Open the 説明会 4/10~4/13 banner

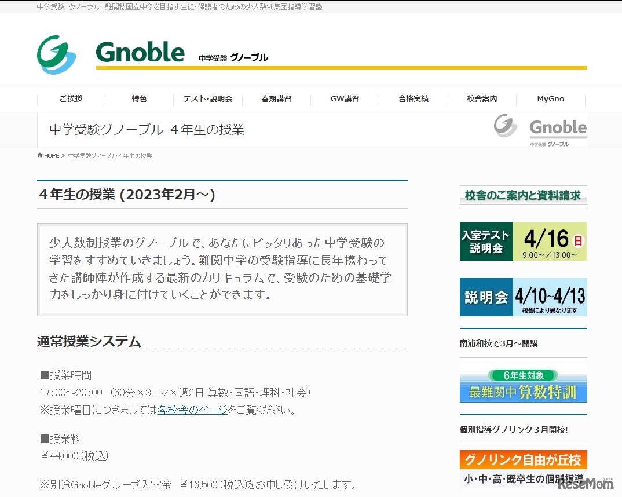click(523, 297)
